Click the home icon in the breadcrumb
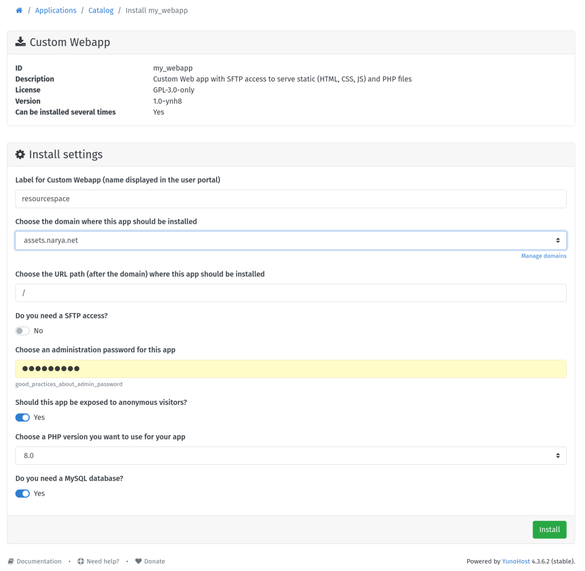 click(x=19, y=10)
